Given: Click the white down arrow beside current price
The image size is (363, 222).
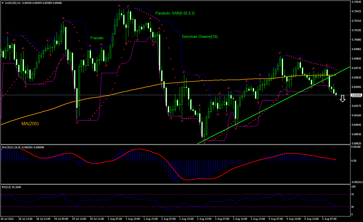Looking at the screenshot, I should coord(343,98).
